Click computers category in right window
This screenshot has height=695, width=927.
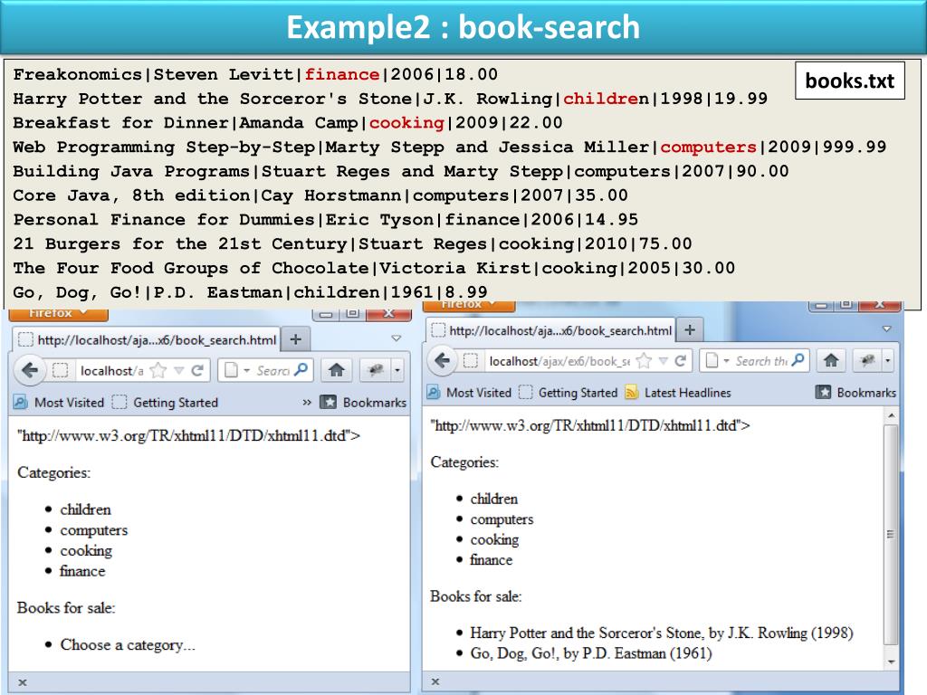coord(502,519)
